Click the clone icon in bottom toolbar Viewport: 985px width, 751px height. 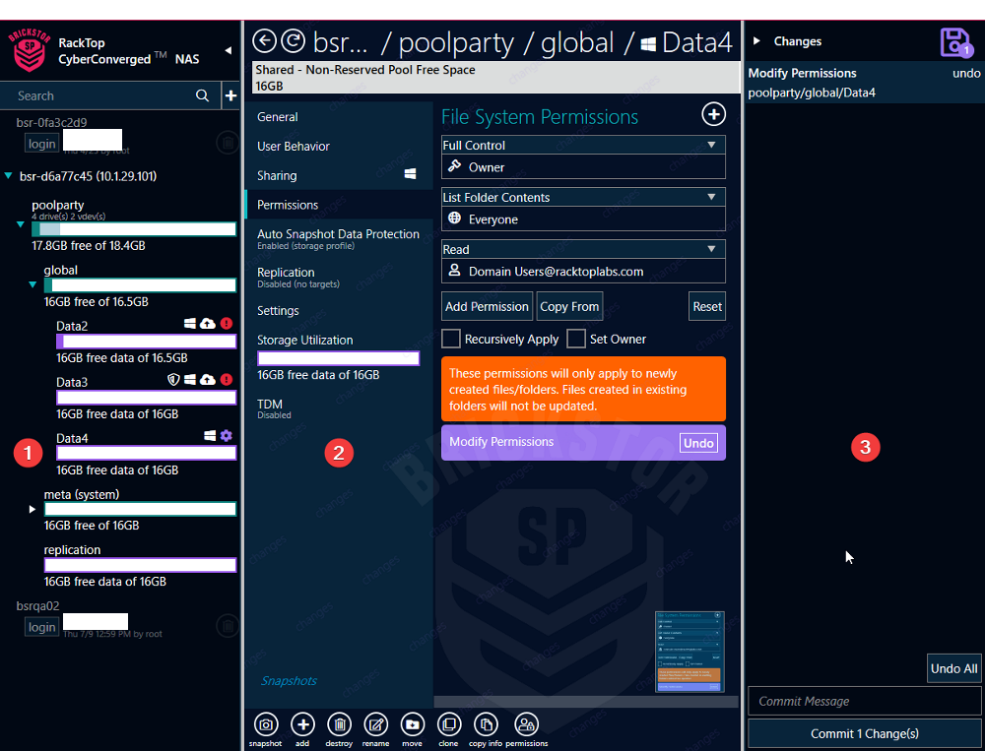[449, 724]
